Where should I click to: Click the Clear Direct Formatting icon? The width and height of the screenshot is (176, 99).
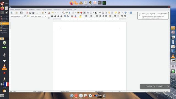pyautogui.click(x=72, y=16)
